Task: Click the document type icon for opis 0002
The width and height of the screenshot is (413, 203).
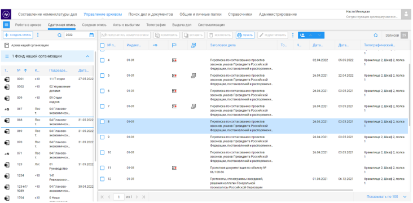Action: coord(7,87)
